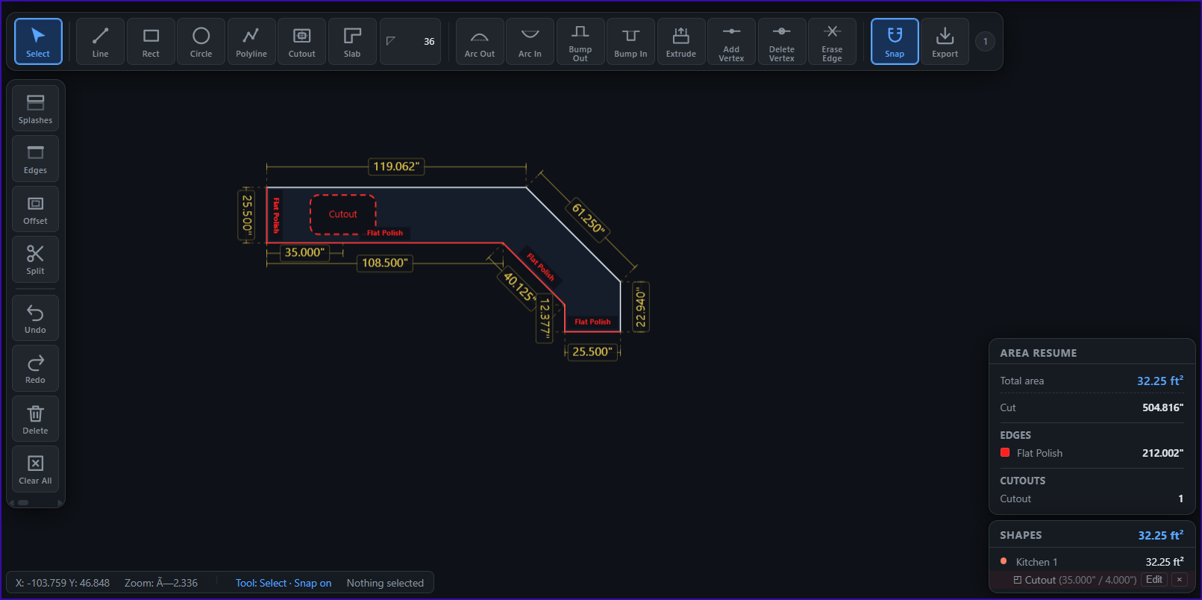Choose the Line drawing tool
Image resolution: width=1202 pixels, height=600 pixels.
(101, 42)
